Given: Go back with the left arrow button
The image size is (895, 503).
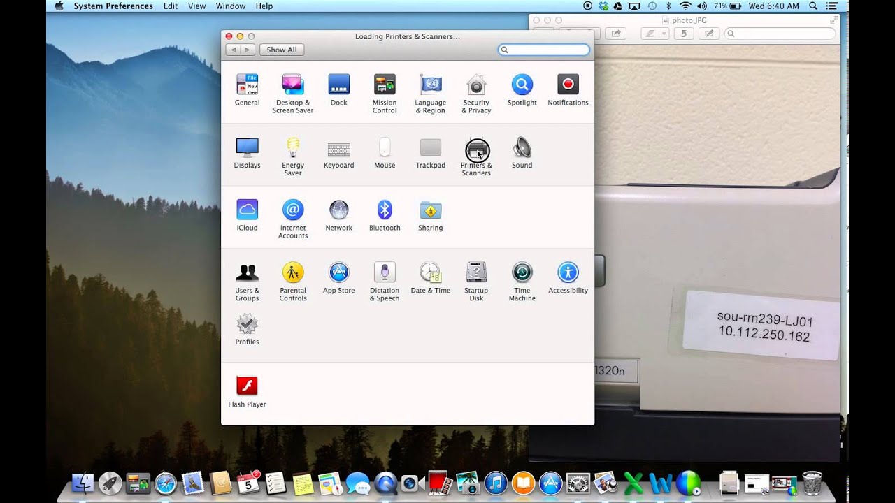Looking at the screenshot, I should [x=233, y=50].
